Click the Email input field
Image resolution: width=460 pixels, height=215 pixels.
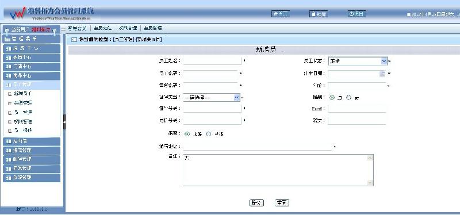(357, 109)
